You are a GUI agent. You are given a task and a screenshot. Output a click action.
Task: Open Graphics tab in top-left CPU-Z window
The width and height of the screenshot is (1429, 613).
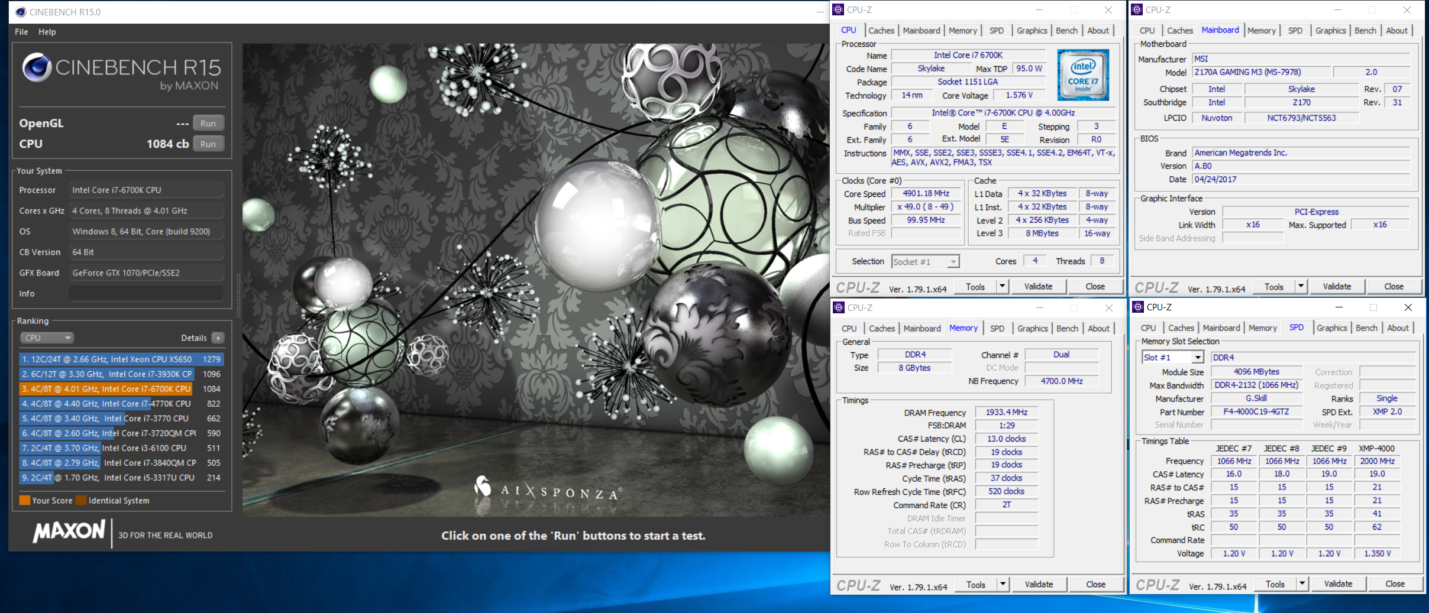pyautogui.click(x=1032, y=31)
